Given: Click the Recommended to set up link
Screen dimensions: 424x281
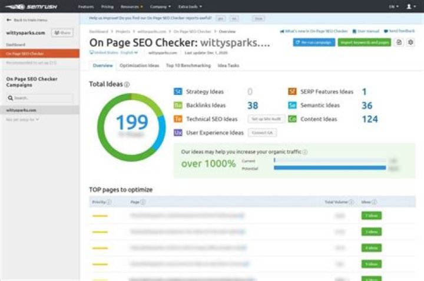Looking at the screenshot, I should [x=31, y=63].
